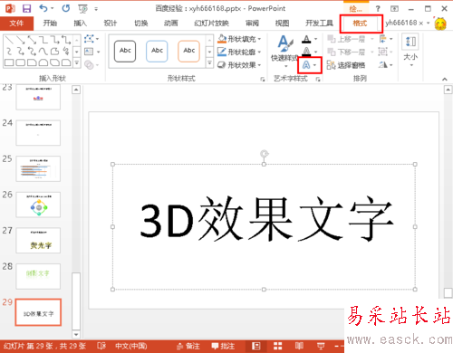453x353 pixels.
Task: Select the straight line shape in shapes gallery
Action: (x=9, y=40)
